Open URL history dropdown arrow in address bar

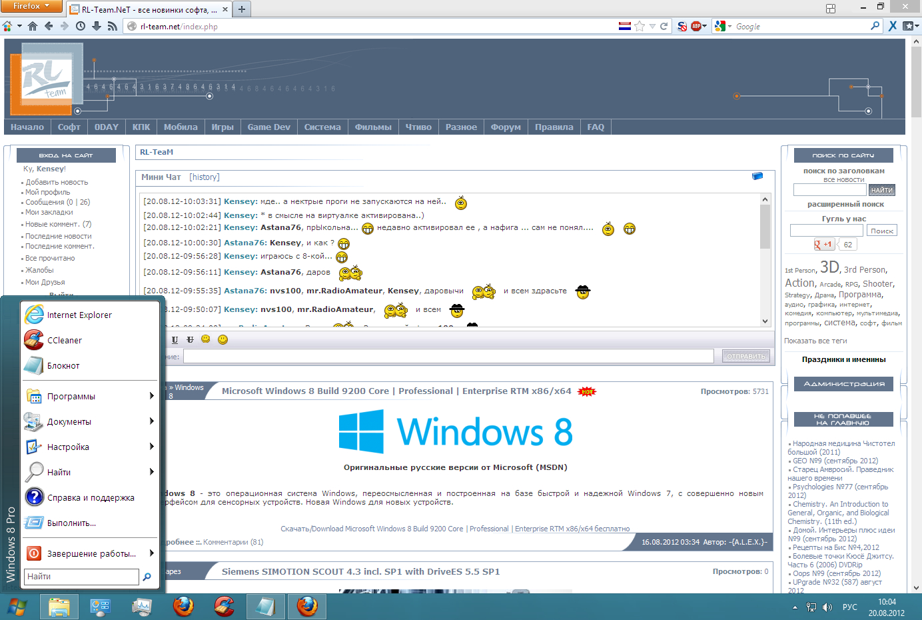point(653,27)
